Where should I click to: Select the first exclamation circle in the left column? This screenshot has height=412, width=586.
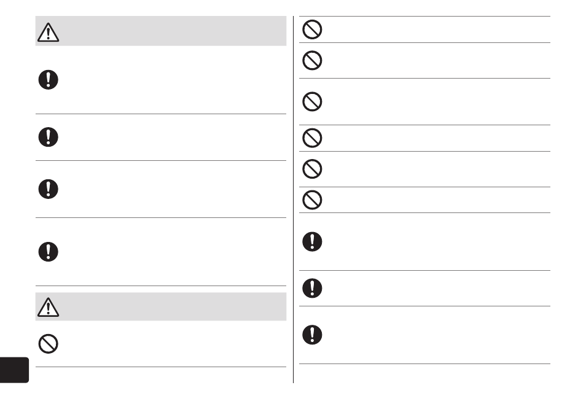coord(48,80)
